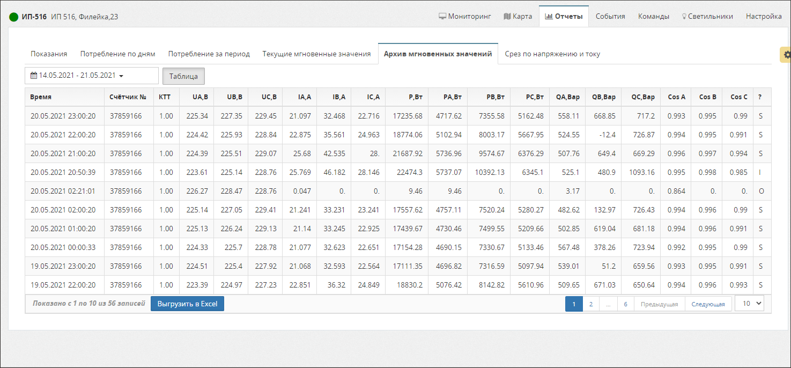This screenshot has height=368, width=791.
Task: Switch to the Показания tab
Action: tap(49, 54)
